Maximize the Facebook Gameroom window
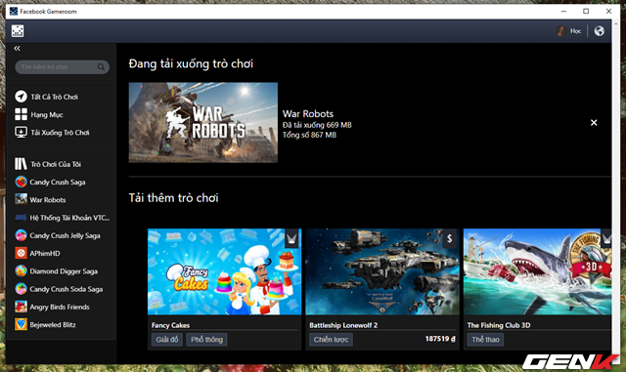This screenshot has height=372, width=626. 586,11
